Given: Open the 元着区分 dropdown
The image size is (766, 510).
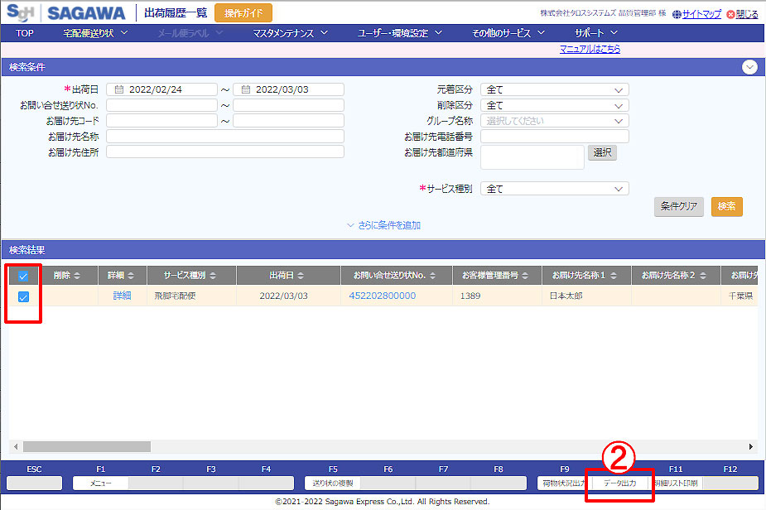Looking at the screenshot, I should [x=618, y=90].
